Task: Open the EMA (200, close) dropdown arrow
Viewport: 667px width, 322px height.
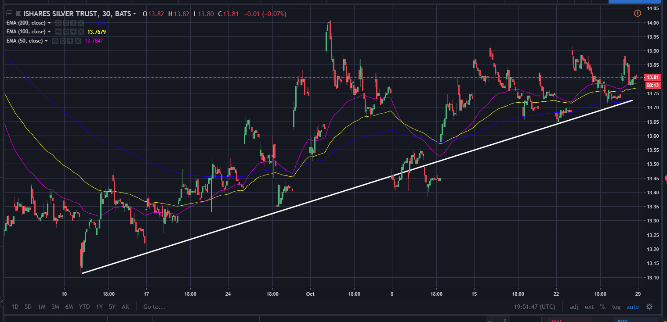Action: 49,23
